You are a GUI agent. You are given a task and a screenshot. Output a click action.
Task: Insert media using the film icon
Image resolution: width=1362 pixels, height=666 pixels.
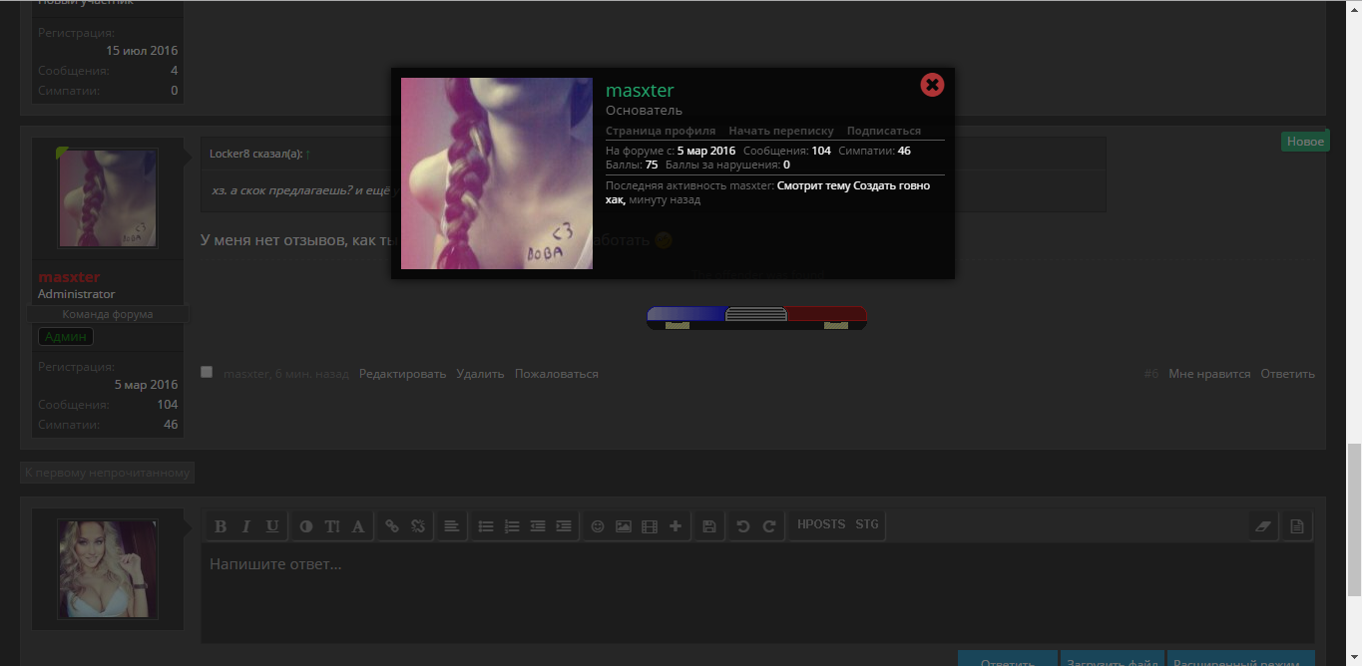650,526
